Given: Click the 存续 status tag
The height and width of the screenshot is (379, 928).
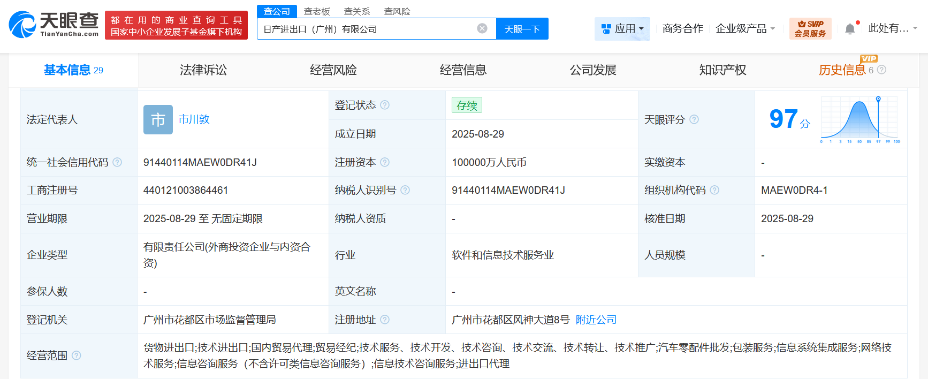Looking at the screenshot, I should click(467, 105).
